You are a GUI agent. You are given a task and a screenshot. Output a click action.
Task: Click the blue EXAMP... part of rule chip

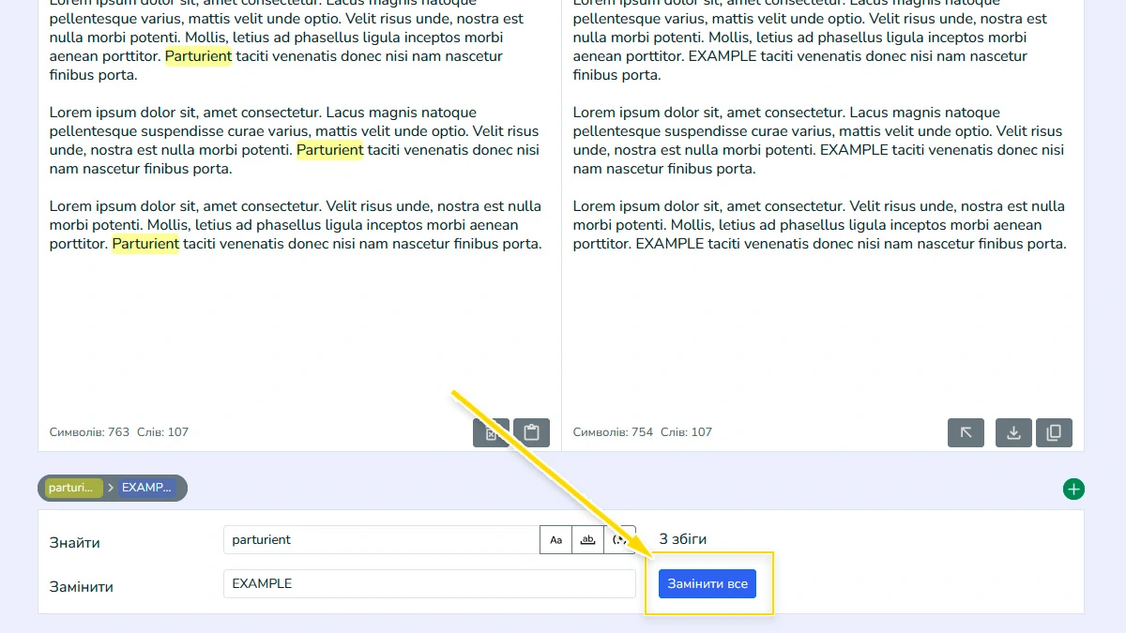(148, 488)
